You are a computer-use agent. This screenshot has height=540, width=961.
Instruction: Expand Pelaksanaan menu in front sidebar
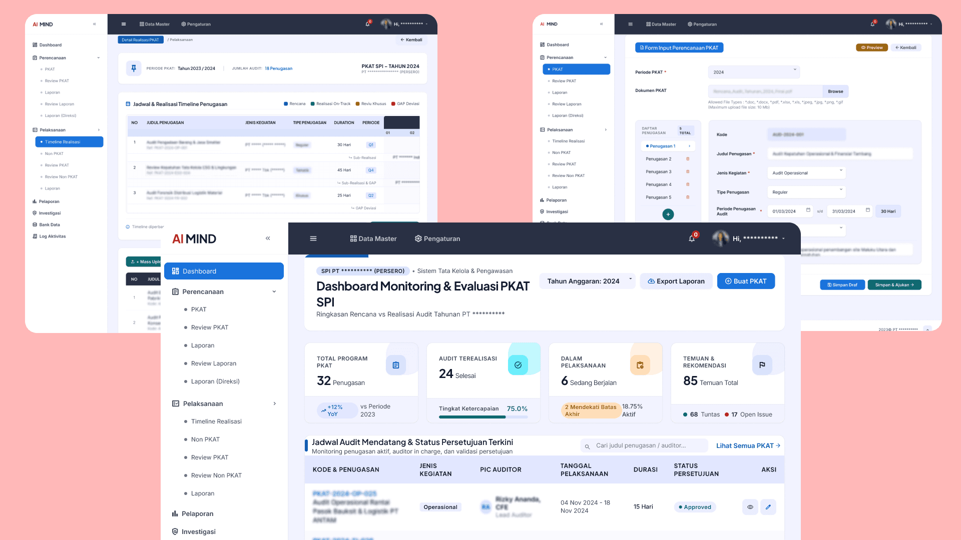coord(274,403)
